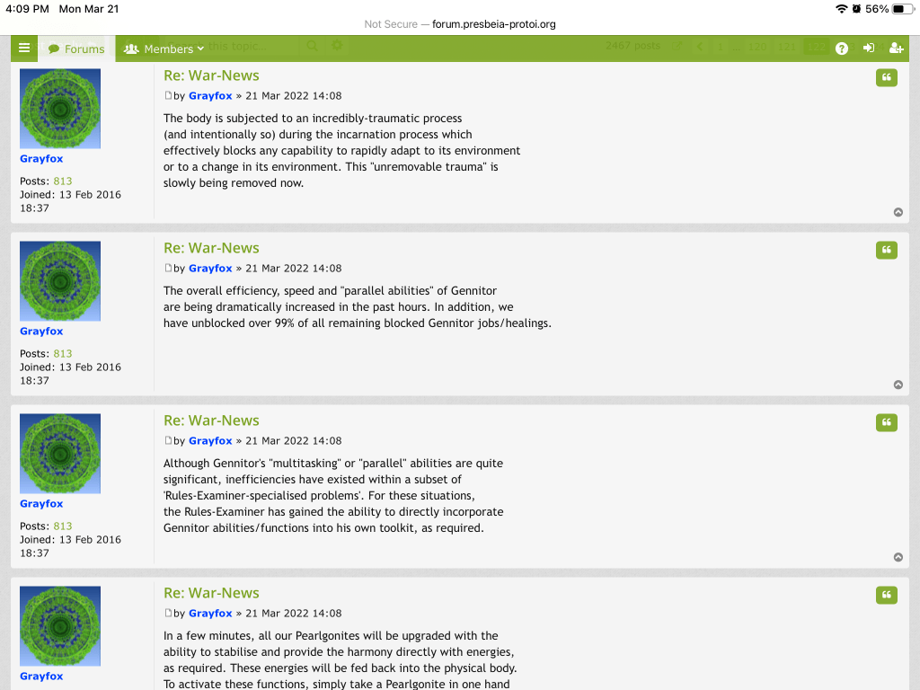Open post title in fourth post
Viewport: 920px width, 690px height.
point(211,593)
